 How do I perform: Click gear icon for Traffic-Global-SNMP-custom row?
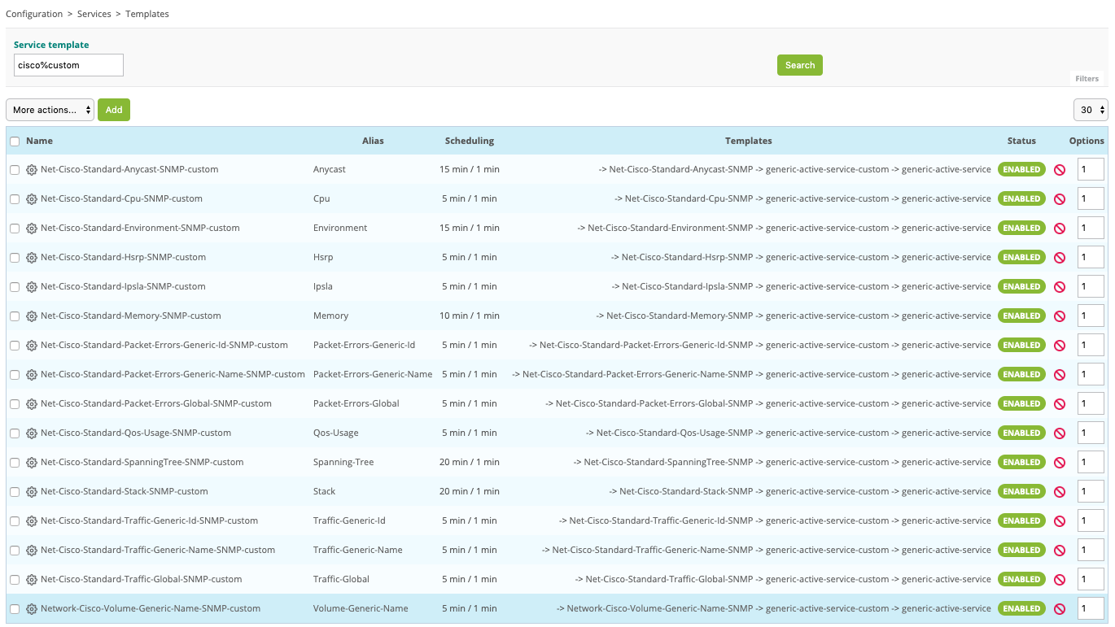pyautogui.click(x=32, y=579)
